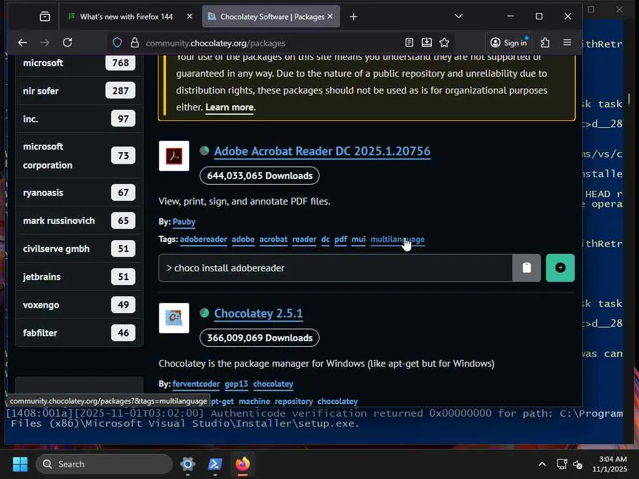View maintainer chocolatey profile

(273, 384)
